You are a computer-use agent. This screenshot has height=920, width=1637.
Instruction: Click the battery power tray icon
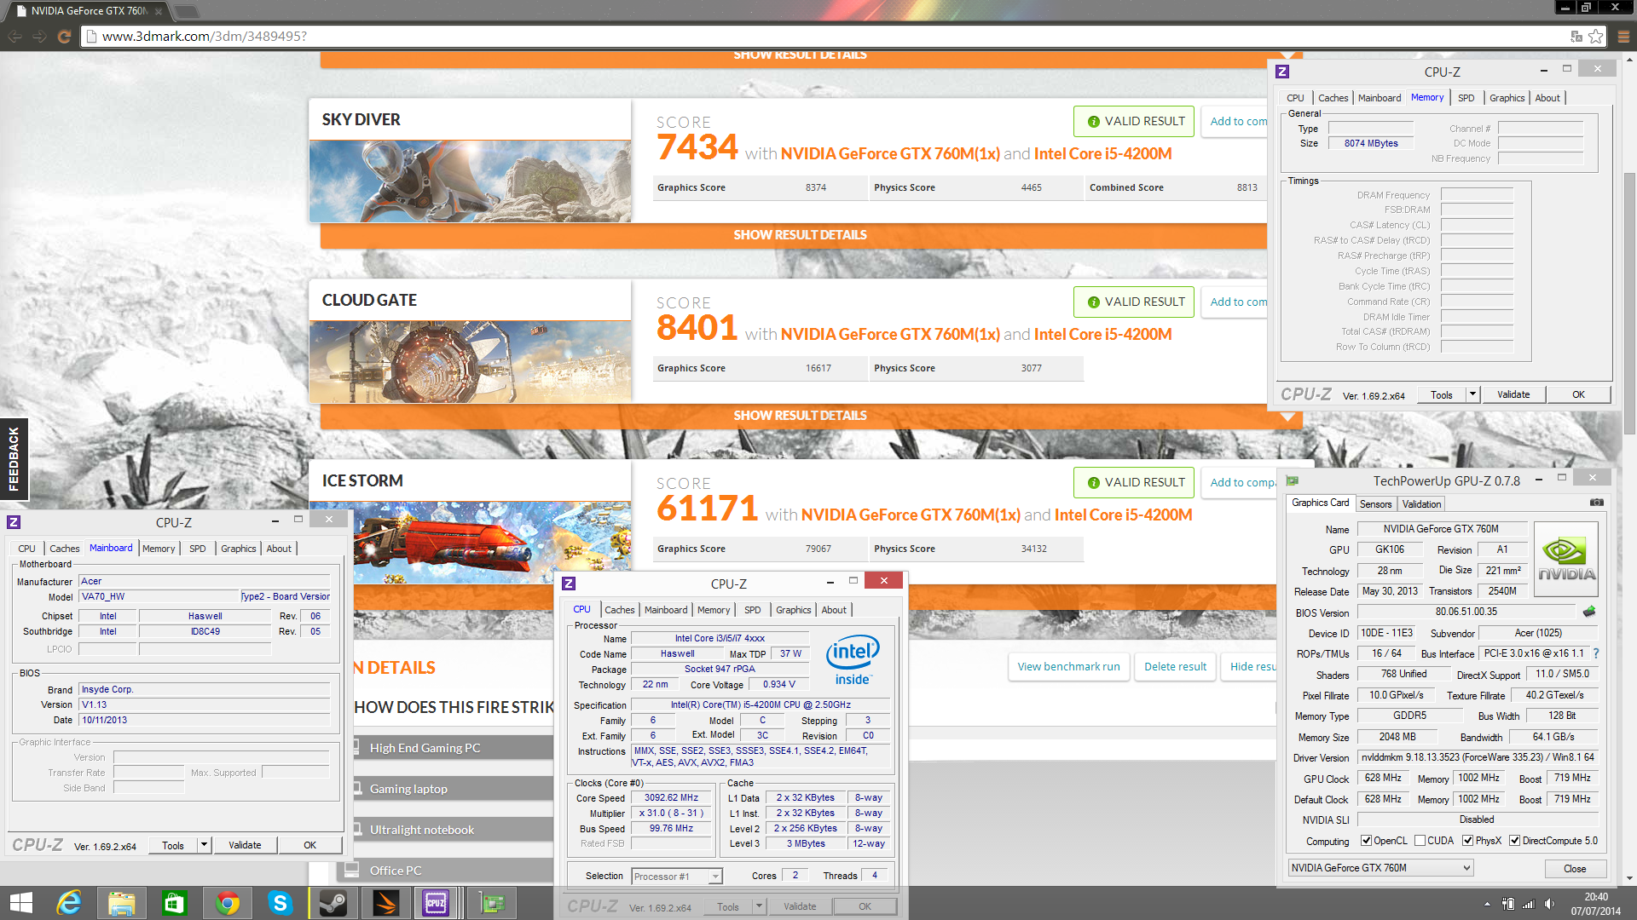pyautogui.click(x=1508, y=904)
